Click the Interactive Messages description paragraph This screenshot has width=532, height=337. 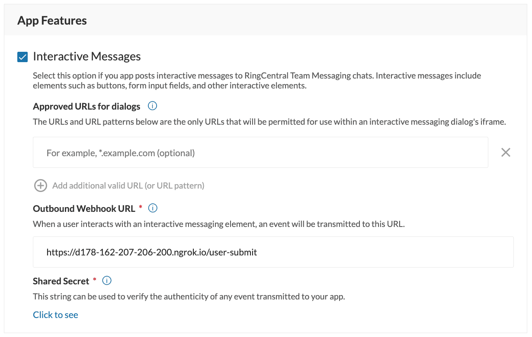click(257, 81)
